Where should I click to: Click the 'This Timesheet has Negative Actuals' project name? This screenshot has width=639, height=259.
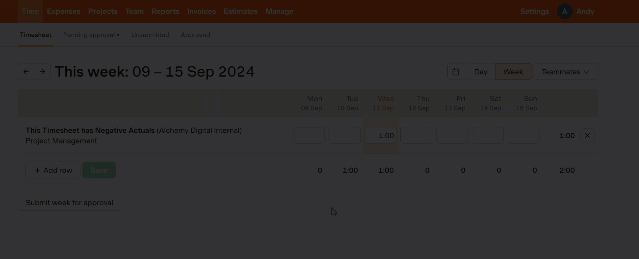click(x=90, y=131)
